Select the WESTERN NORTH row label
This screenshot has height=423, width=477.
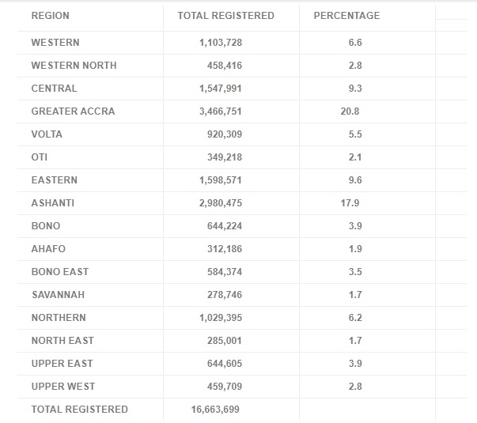coord(74,66)
